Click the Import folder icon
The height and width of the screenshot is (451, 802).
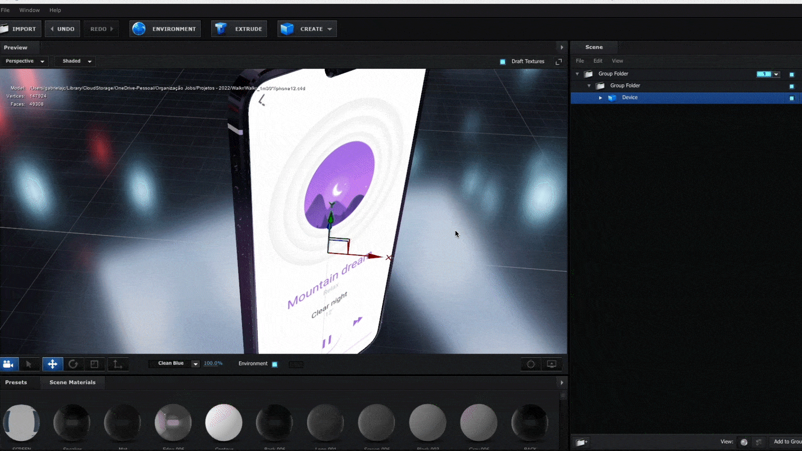tap(5, 29)
